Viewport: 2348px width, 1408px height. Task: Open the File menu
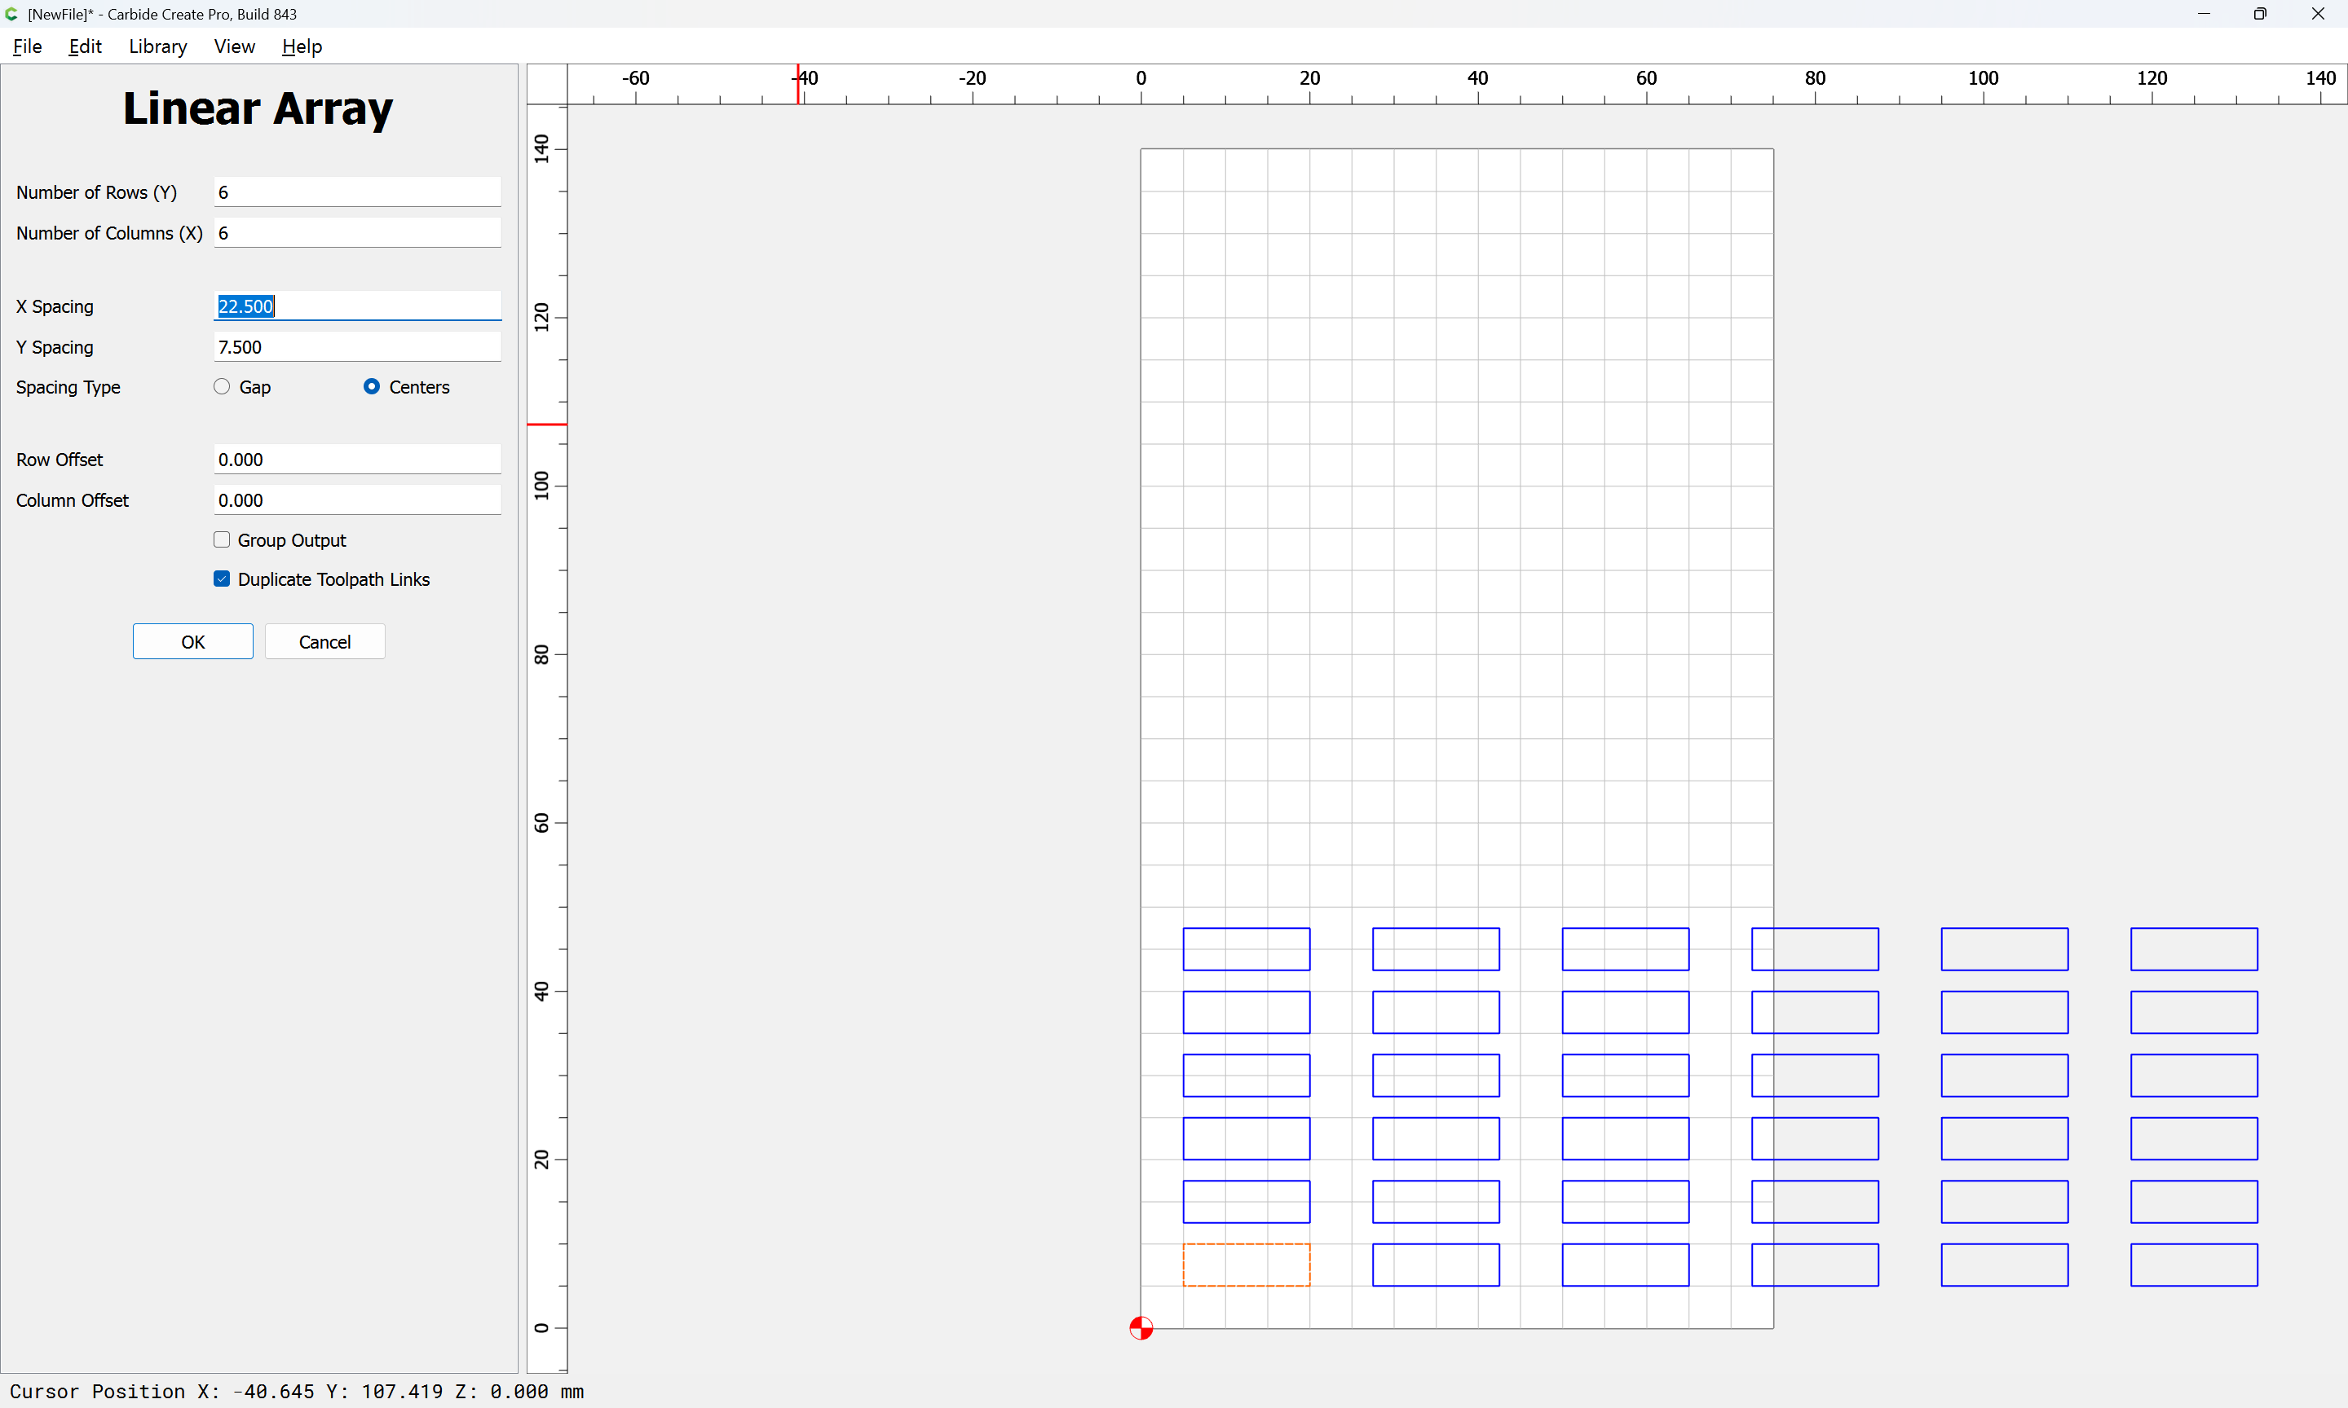[28, 46]
